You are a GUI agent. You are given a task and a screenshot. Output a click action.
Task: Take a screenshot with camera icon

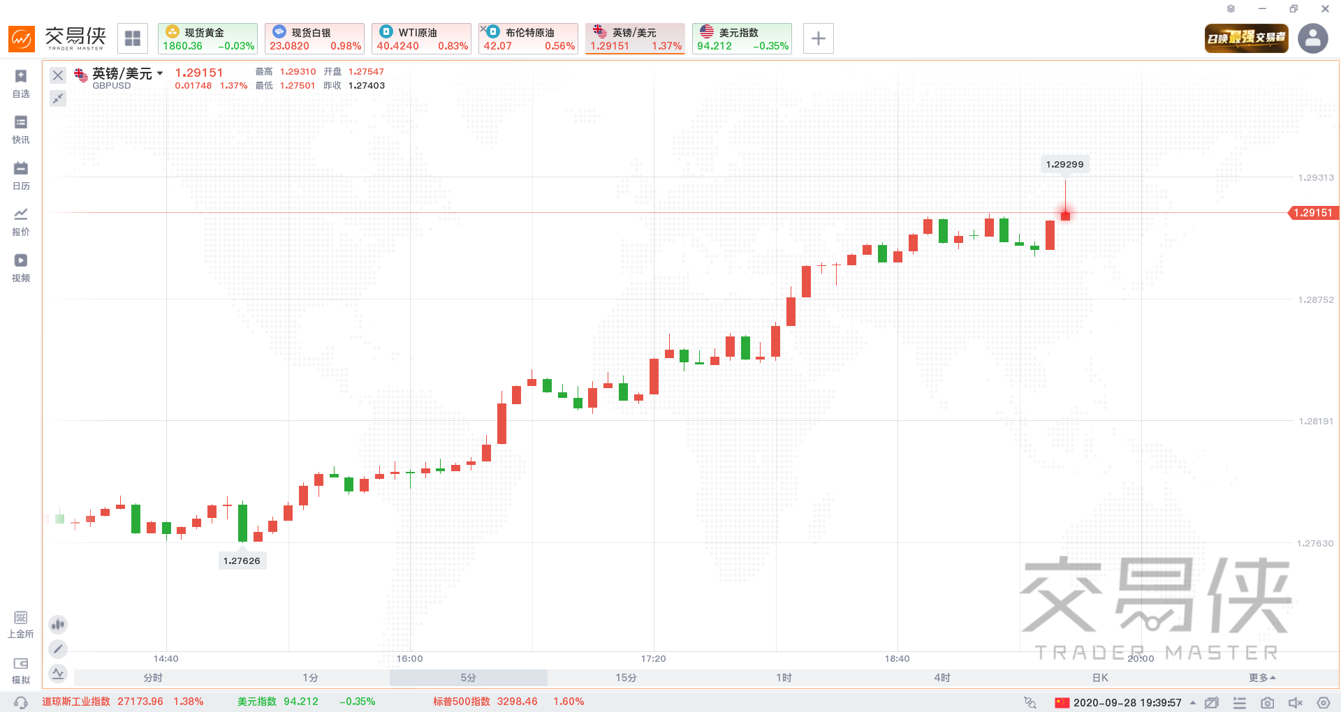pyautogui.click(x=1268, y=703)
